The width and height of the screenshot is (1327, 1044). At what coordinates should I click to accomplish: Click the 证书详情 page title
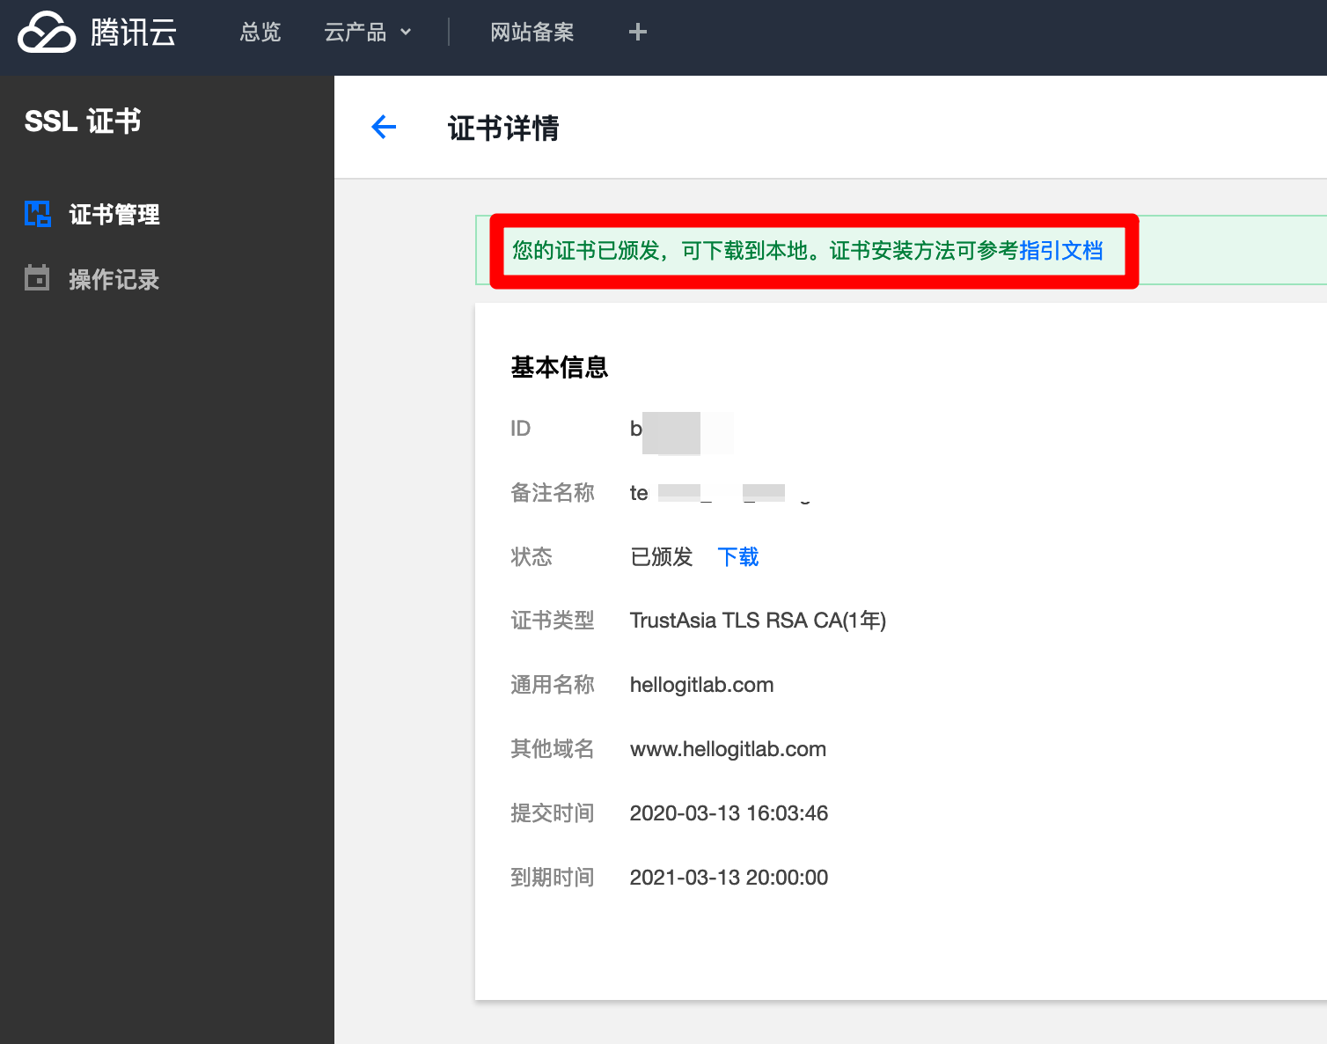click(503, 128)
